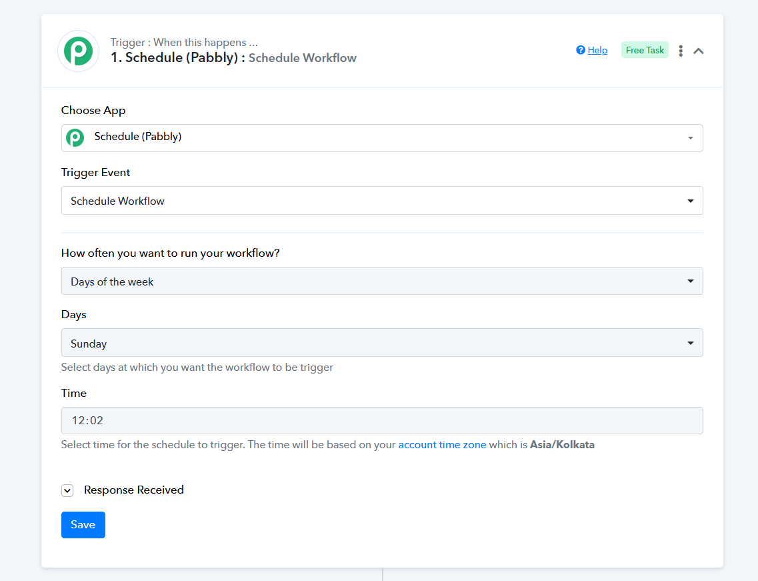The height and width of the screenshot is (581, 758).
Task: Open the Help link
Action: pyautogui.click(x=597, y=50)
